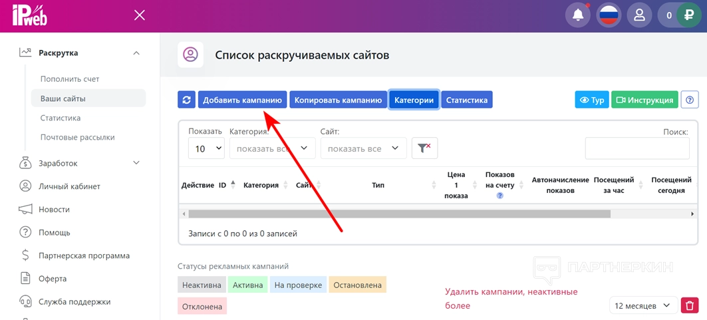The height and width of the screenshot is (320, 707).
Task: Expand the Показать rows count dropdown
Action: tap(206, 148)
